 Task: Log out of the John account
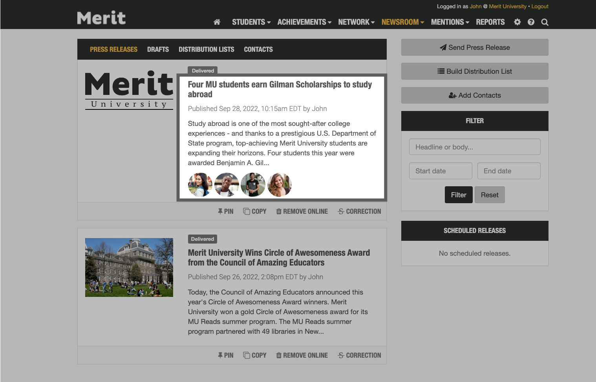(x=540, y=6)
